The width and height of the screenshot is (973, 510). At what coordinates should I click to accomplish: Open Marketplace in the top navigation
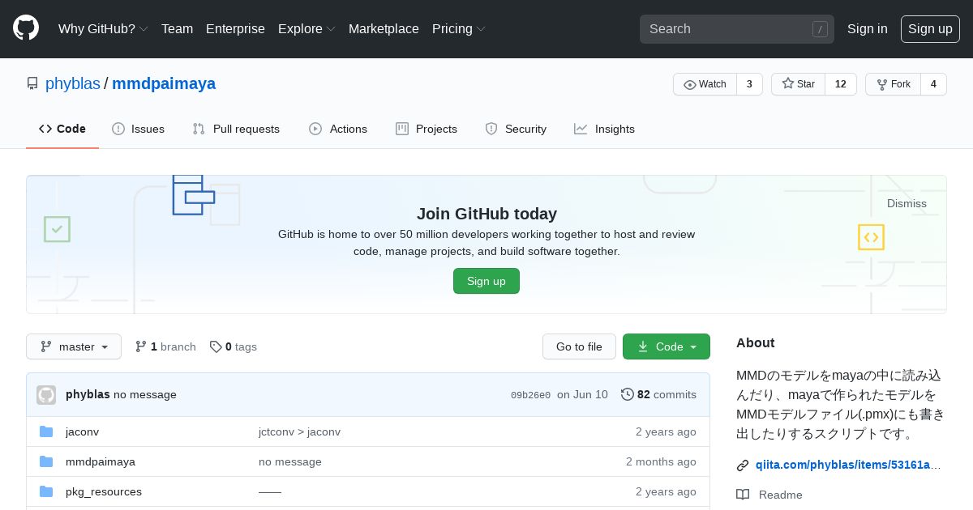tap(384, 28)
